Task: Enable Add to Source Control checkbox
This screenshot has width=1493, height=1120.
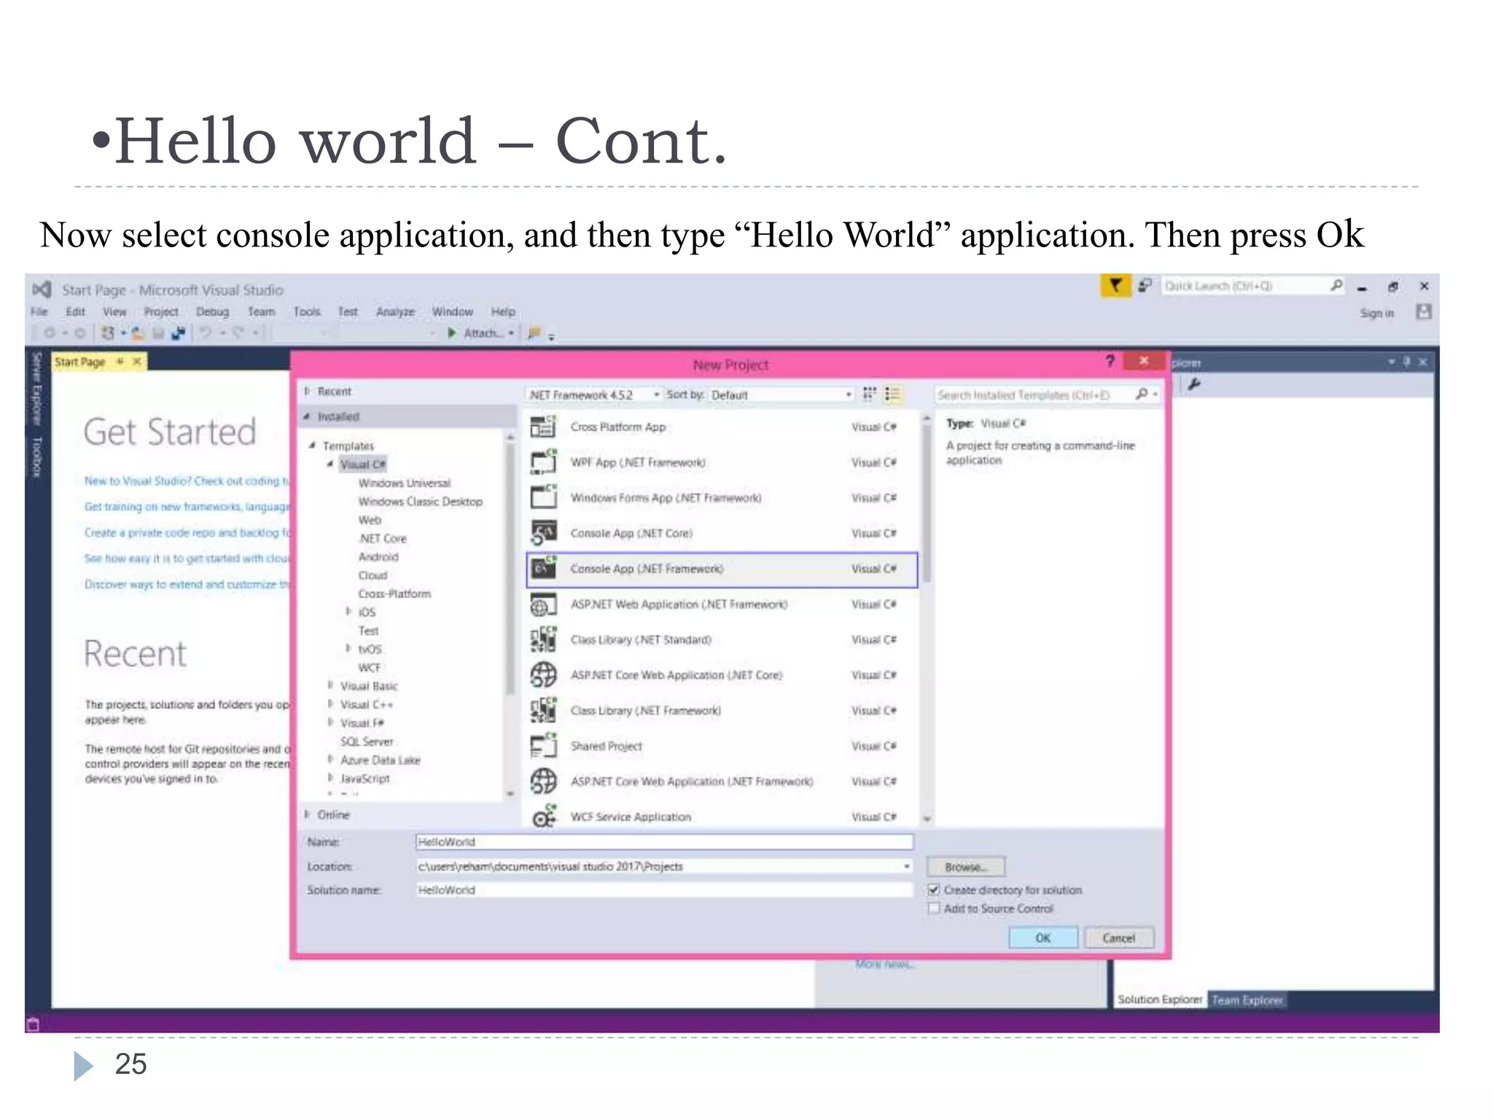Action: pos(934,909)
